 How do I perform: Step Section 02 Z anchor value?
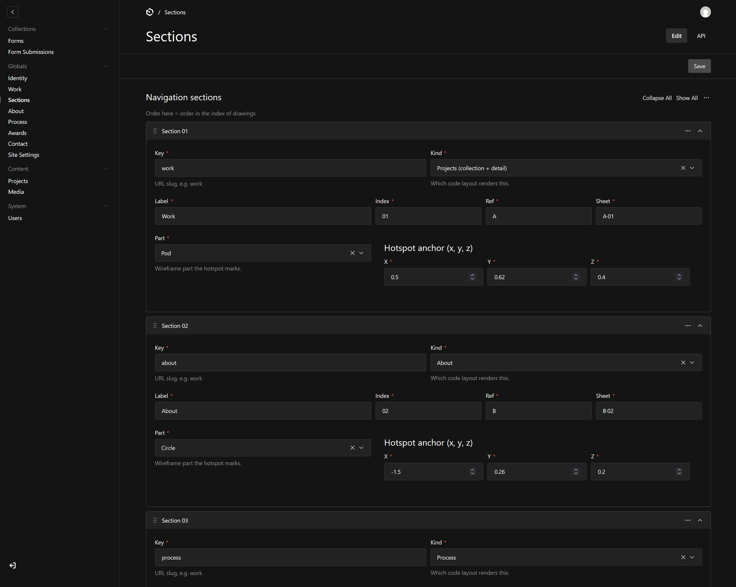(679, 472)
